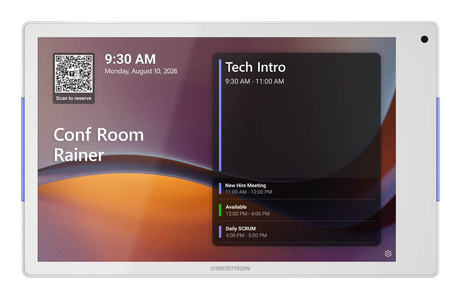This screenshot has width=461, height=299.
Task: Tap the Scan to reserve label
Action: [x=74, y=98]
